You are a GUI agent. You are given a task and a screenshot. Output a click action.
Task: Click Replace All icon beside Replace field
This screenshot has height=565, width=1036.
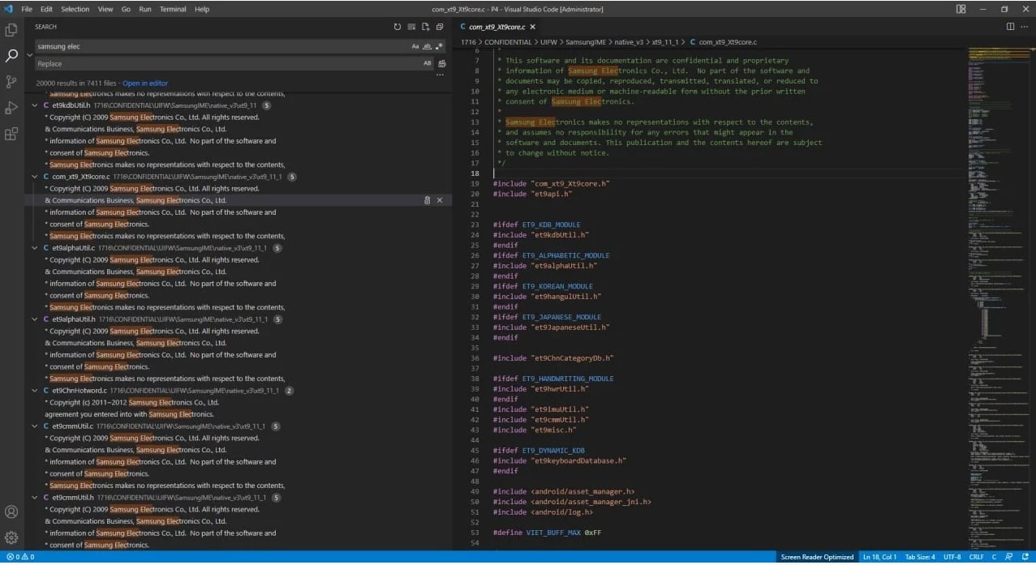tap(442, 63)
